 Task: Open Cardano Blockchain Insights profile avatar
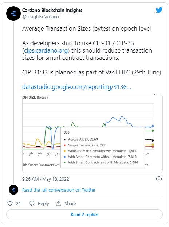click(13, 14)
